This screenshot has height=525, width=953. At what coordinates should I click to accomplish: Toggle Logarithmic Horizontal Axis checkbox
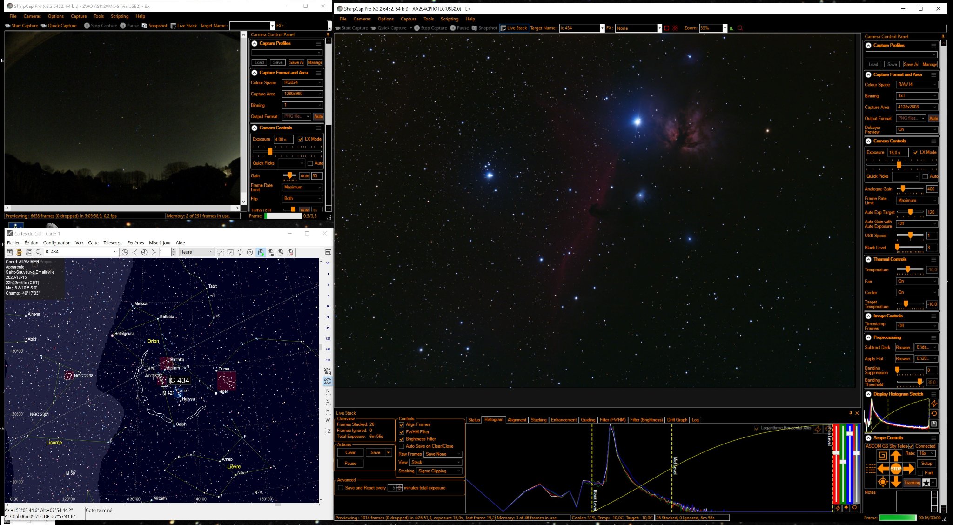(x=757, y=428)
